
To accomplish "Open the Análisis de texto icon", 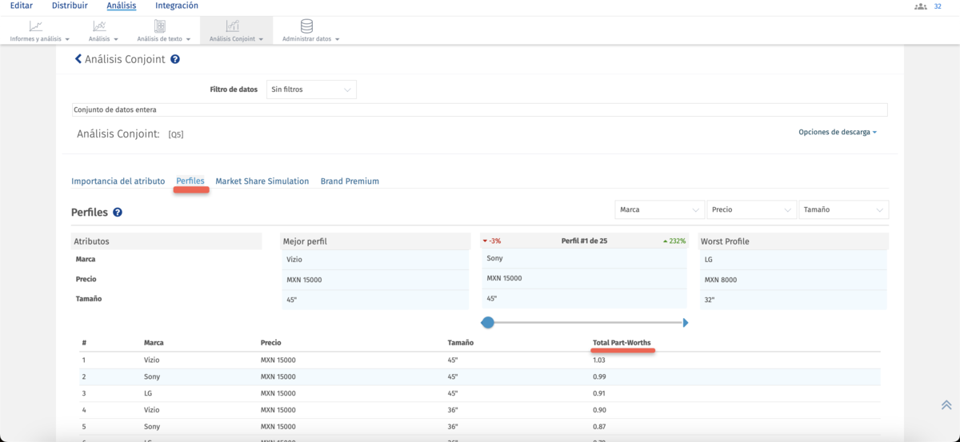I will click(160, 26).
